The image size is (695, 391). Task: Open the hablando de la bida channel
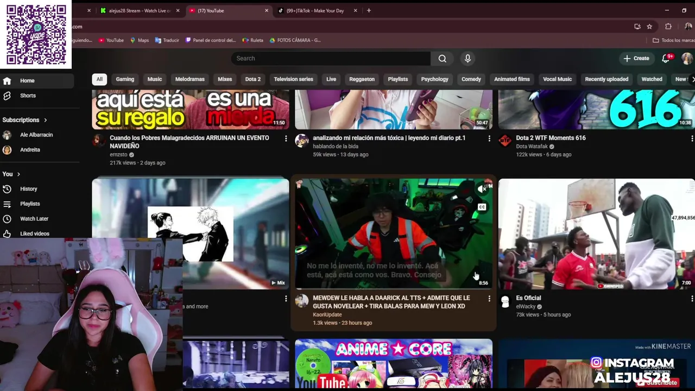pos(336,147)
